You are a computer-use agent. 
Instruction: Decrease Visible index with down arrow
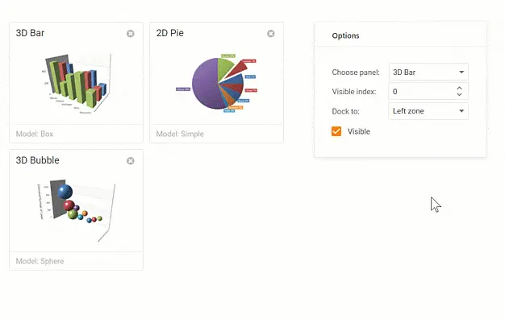[x=459, y=94]
